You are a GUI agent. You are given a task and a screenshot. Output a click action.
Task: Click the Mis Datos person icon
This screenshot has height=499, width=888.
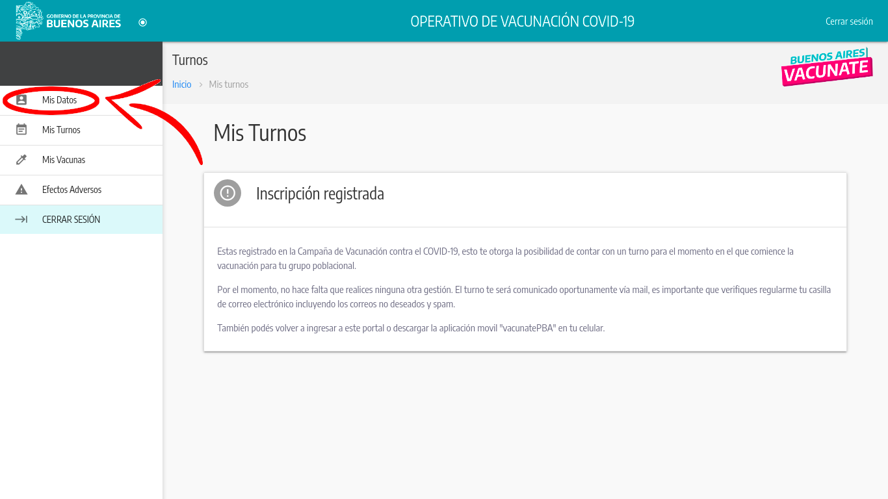21,100
